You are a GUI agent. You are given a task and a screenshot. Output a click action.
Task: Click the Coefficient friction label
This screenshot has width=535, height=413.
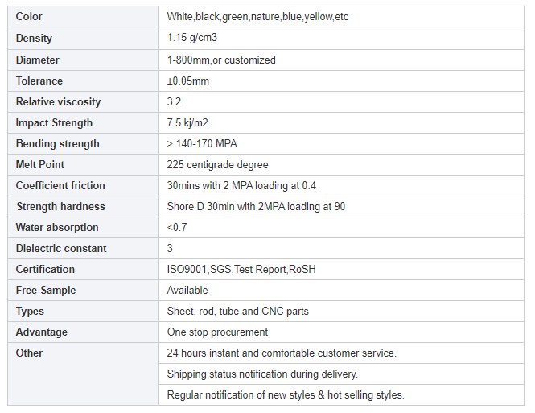point(60,185)
